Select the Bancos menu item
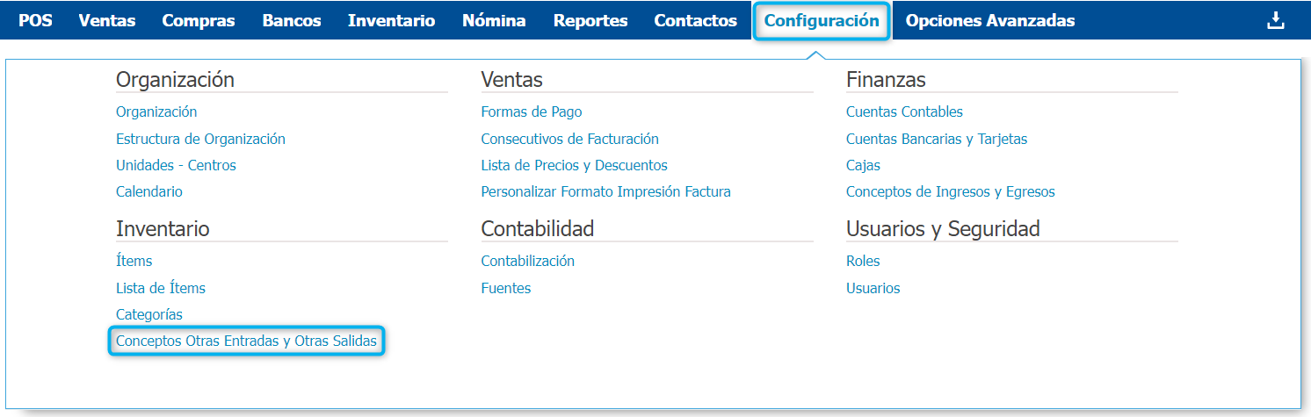This screenshot has height=417, width=1311. click(292, 20)
